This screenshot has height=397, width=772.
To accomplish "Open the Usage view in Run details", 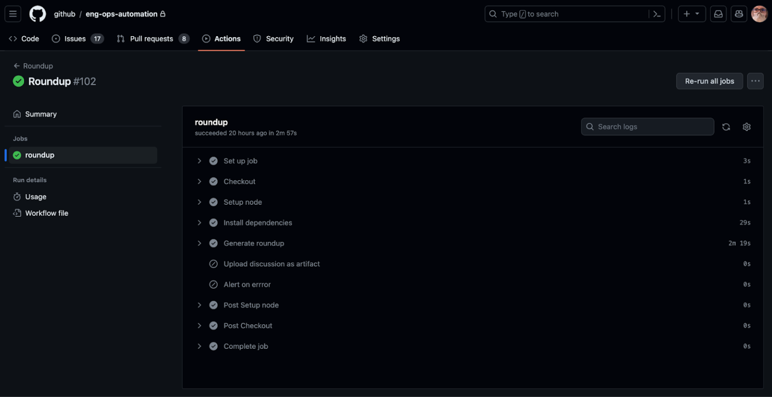I will [35, 197].
